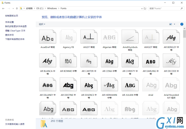Expand the 此电脑 breadcrumb chevron

click(x=34, y=8)
